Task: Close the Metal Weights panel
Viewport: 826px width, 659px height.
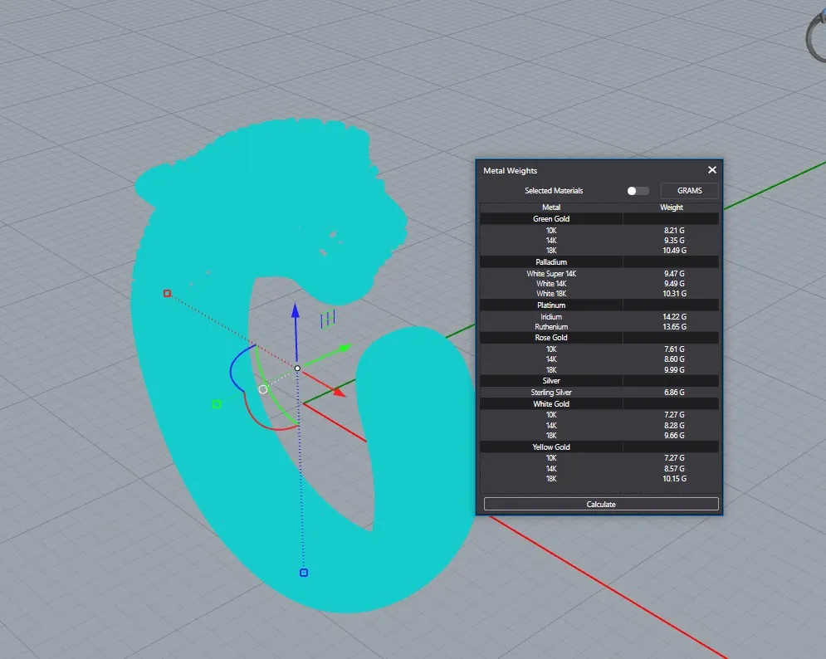Action: 711,170
